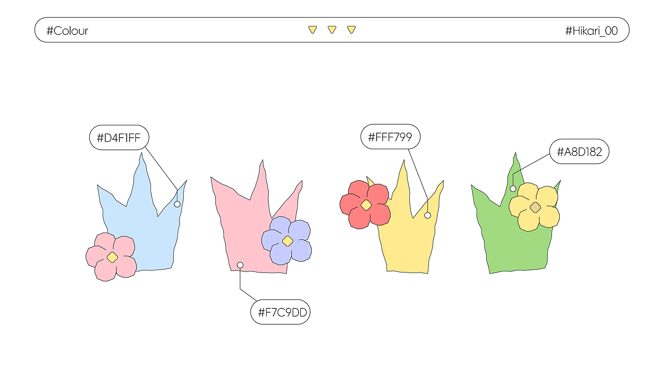Click the first yellow triangle in header

[312, 30]
